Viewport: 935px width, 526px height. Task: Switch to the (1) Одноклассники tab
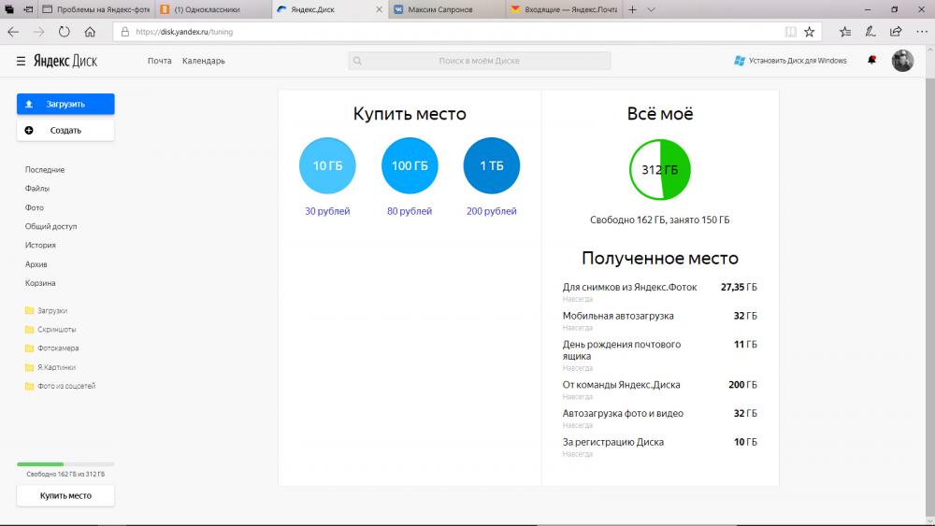click(213, 9)
